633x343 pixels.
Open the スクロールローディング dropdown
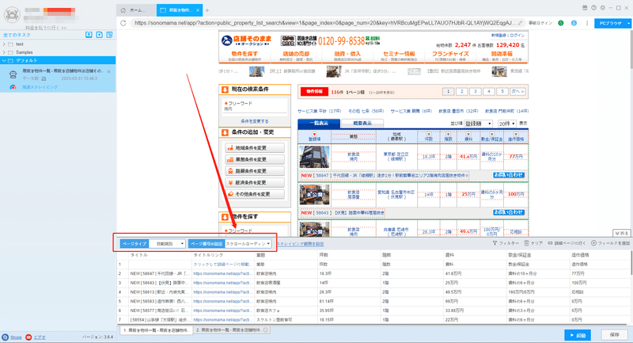tap(248, 244)
